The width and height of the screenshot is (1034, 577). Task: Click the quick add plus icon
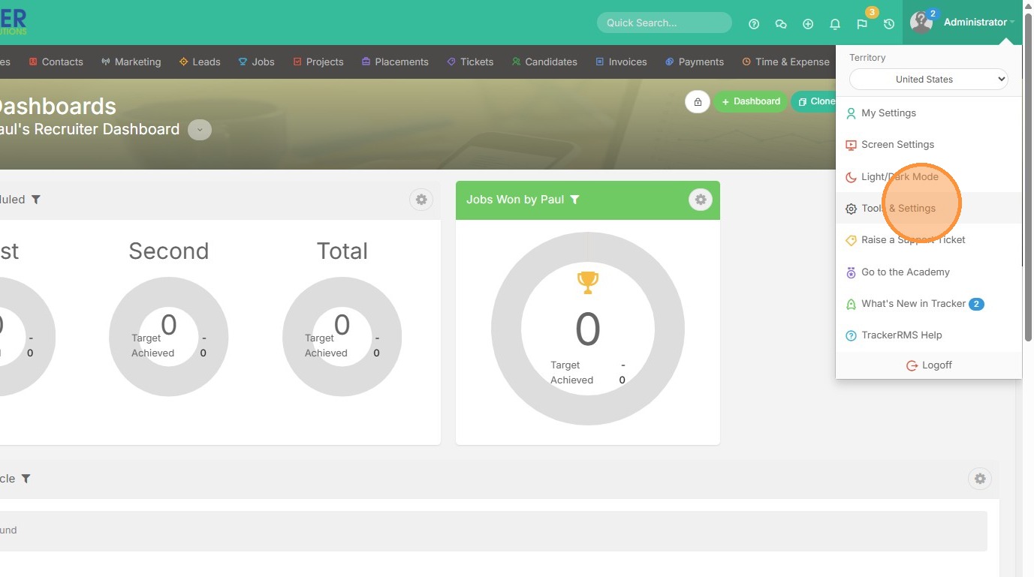coord(808,24)
